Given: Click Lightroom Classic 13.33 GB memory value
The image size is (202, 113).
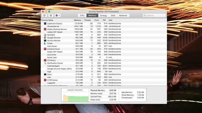Looking at the screenshot, I should tap(79, 24).
